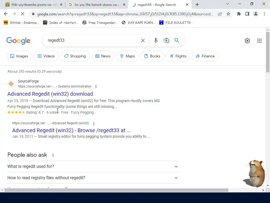The height and width of the screenshot is (203, 270).
Task: Click the 'Rating: 4.7' text
Action: (x=35, y=112)
